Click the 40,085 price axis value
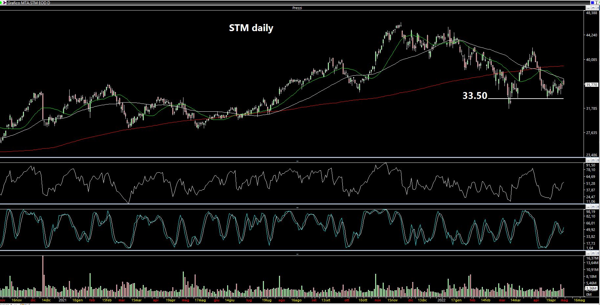 pyautogui.click(x=592, y=60)
